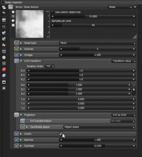Click the Contrast slider bar
Screen dimensions: 142x157
(98, 146)
